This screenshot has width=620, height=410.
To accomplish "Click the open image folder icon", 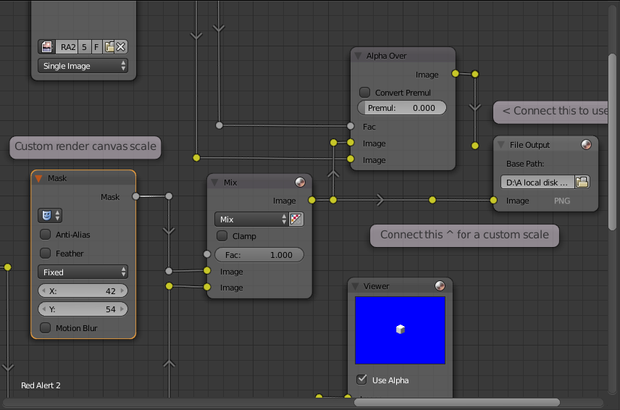I will point(109,47).
